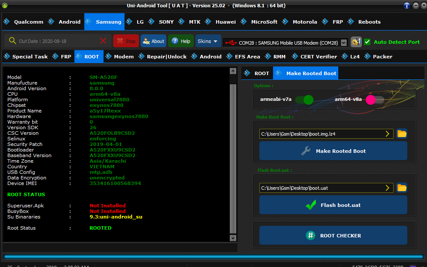This screenshot has height=267, width=427.
Task: Open the RMM sub-tab
Action: click(275, 57)
